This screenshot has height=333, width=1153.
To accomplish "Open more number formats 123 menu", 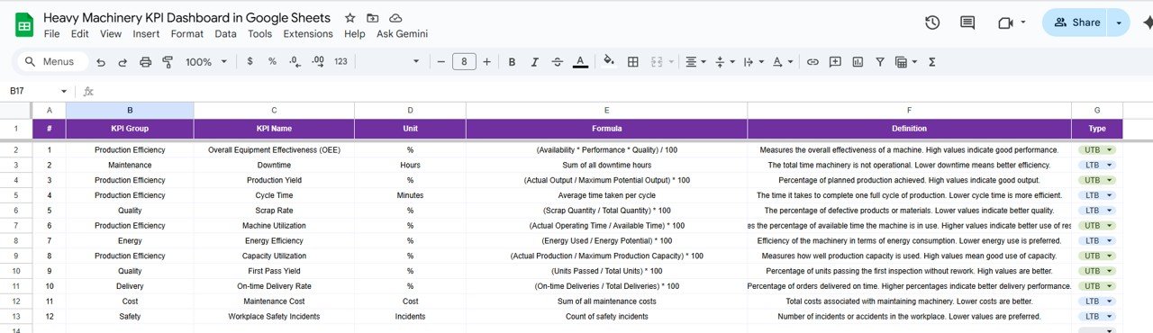I will 340,62.
